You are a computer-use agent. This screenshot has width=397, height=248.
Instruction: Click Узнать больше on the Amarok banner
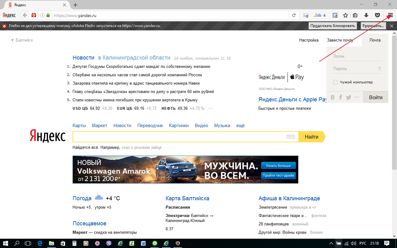pyautogui.click(x=278, y=166)
